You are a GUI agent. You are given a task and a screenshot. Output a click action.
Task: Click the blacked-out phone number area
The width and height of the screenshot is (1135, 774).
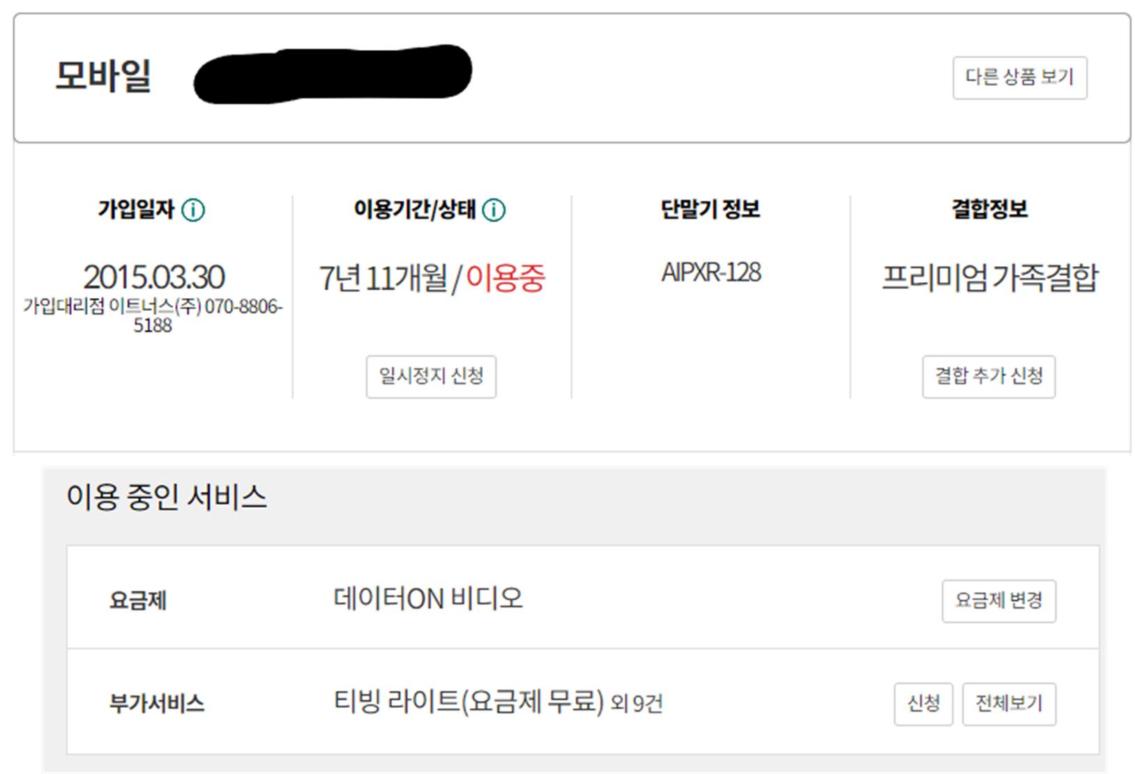coord(332,74)
